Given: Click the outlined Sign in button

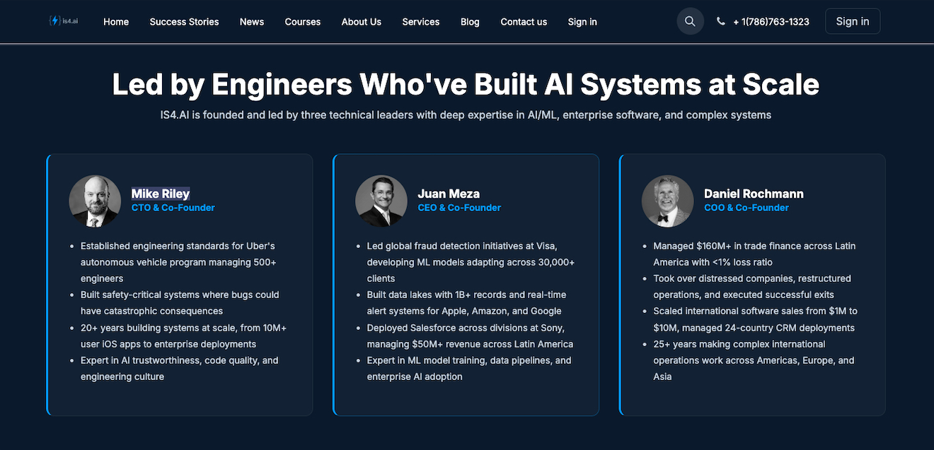Looking at the screenshot, I should point(853,21).
